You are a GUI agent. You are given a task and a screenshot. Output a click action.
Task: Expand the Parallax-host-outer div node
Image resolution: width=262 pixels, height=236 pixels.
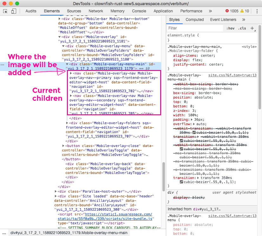(x=56, y=191)
